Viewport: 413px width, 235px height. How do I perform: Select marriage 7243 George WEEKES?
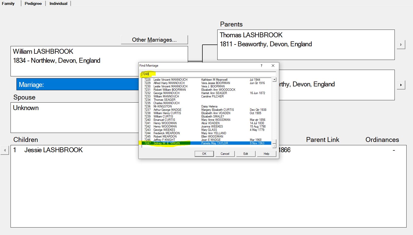206,130
